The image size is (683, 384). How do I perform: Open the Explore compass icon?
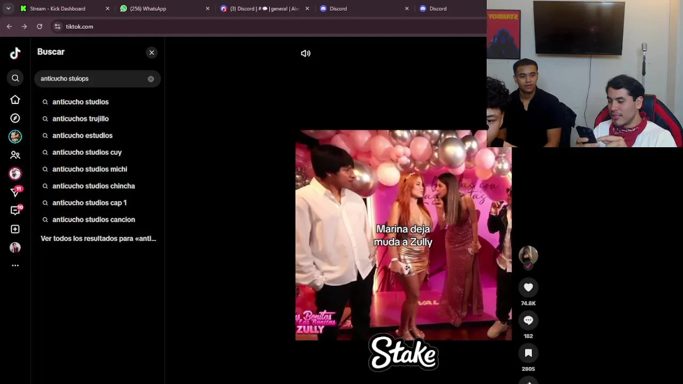[x=15, y=118]
